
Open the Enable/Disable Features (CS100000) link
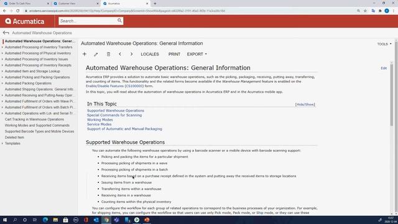tap(114, 86)
